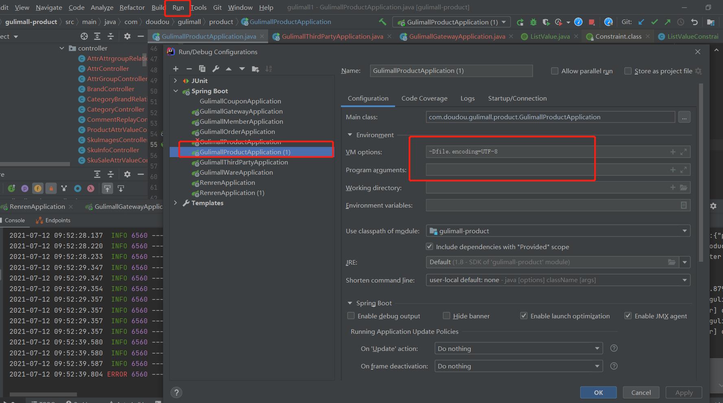Open Endpoints tab in Run panel

click(53, 220)
